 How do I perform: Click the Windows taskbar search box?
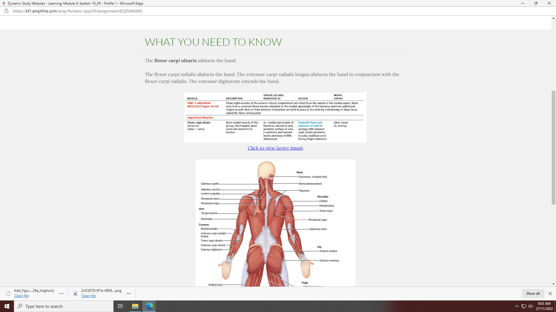[x=64, y=306]
